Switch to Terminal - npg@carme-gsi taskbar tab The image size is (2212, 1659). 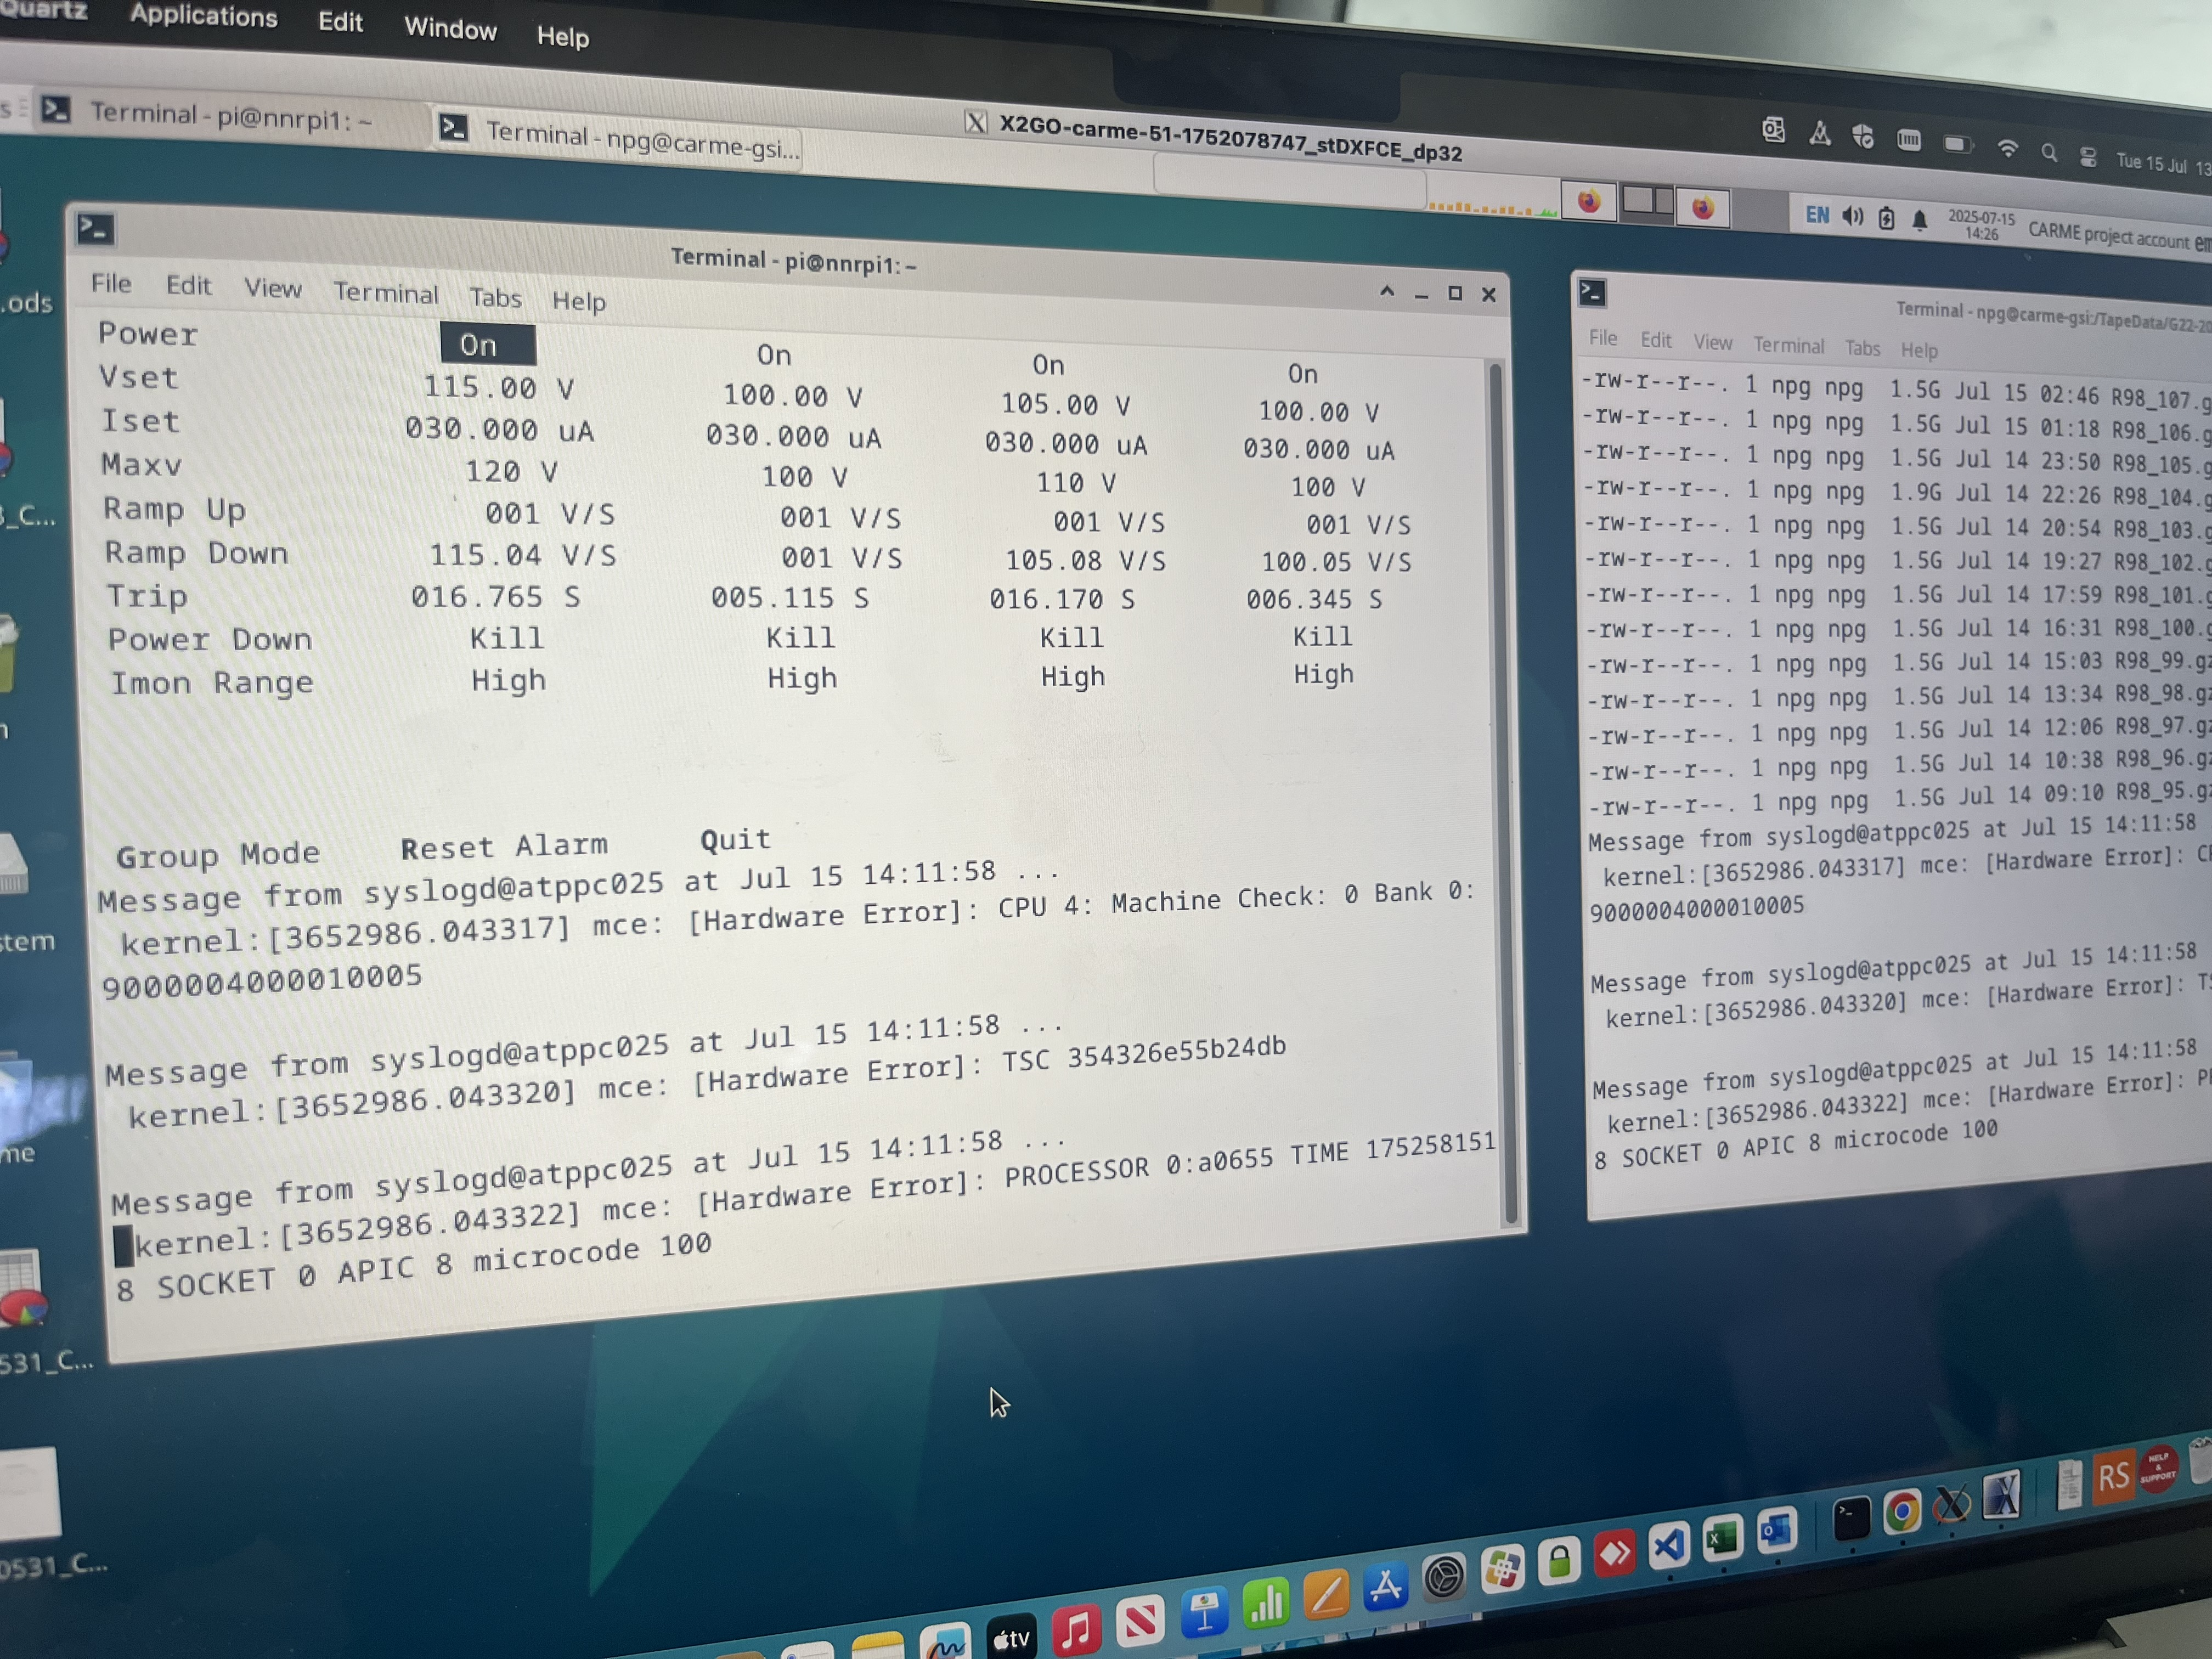tap(620, 140)
